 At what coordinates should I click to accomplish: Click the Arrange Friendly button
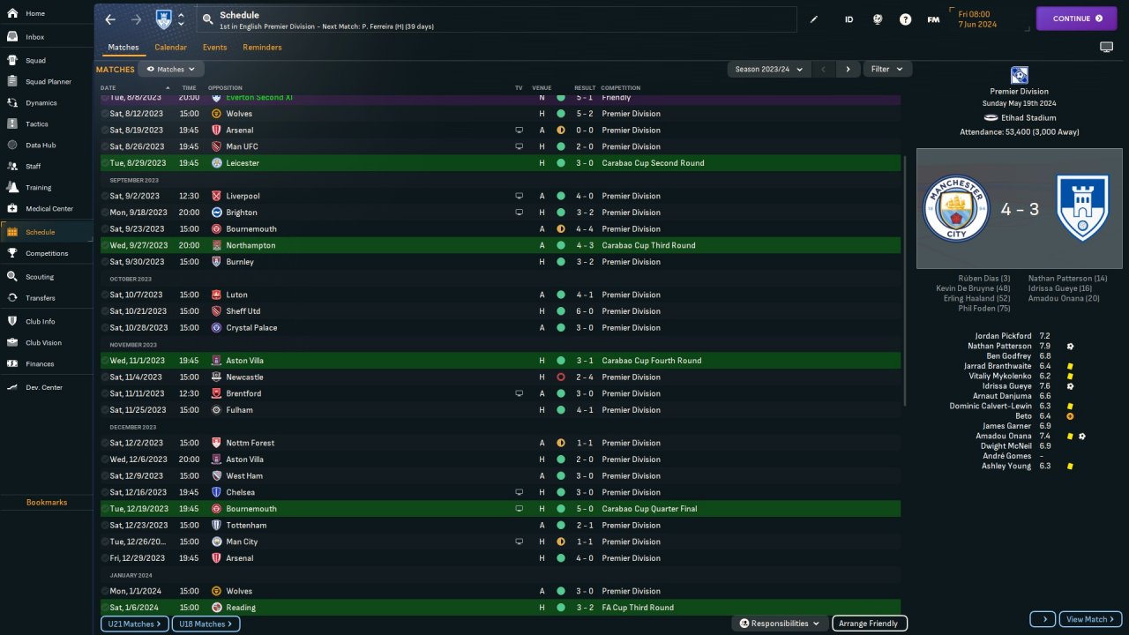coord(869,624)
